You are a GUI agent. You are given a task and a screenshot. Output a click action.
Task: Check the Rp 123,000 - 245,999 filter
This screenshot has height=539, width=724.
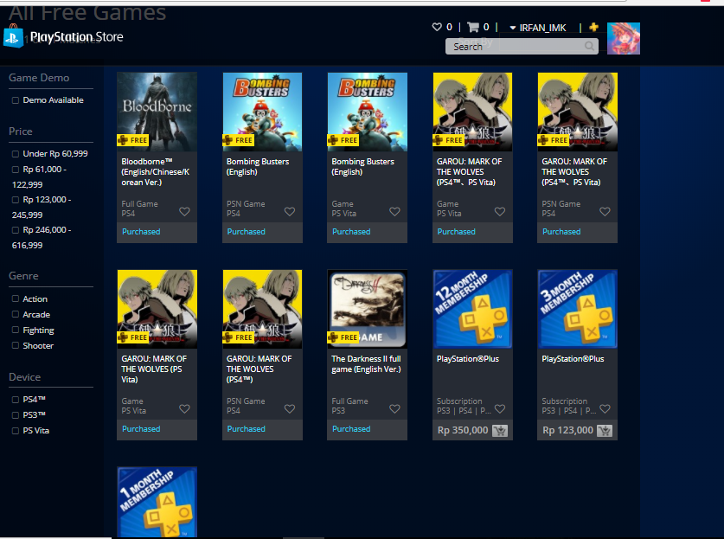(16, 200)
